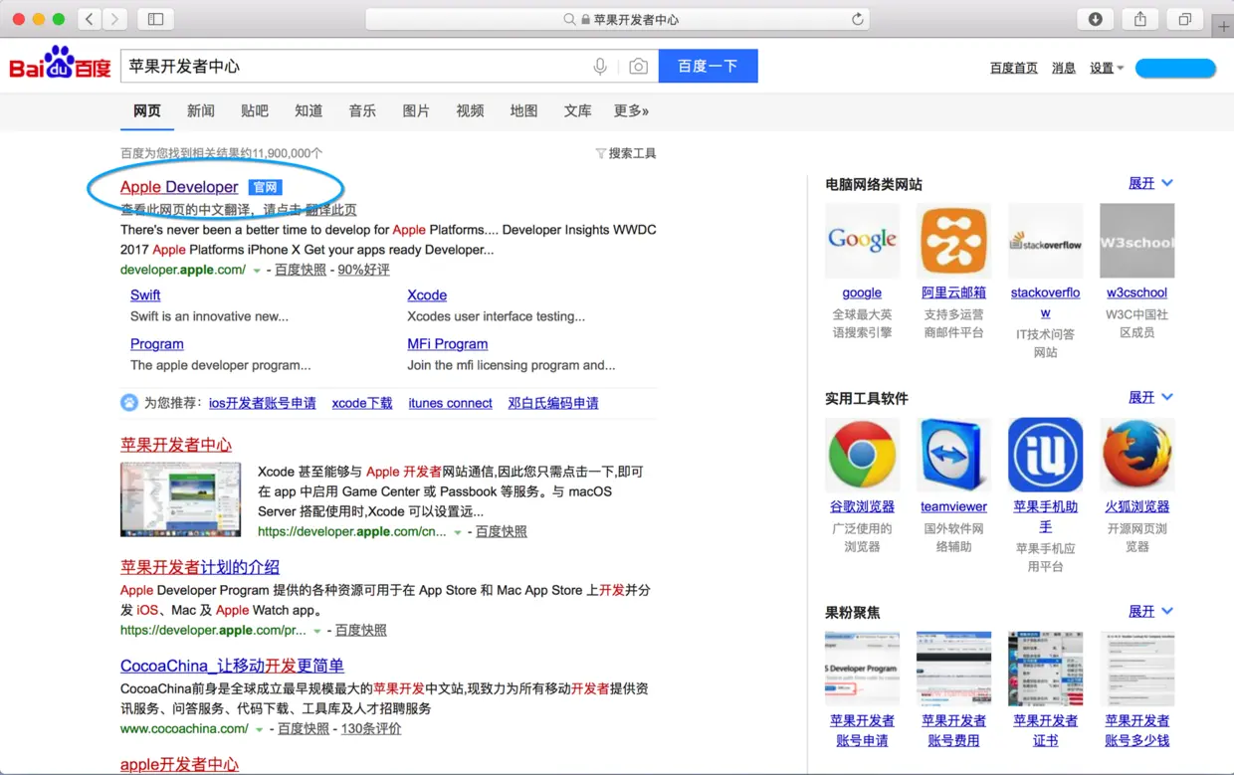This screenshot has height=775, width=1234.
Task: Toggle the Safari sidebar button
Action: [x=155, y=19]
